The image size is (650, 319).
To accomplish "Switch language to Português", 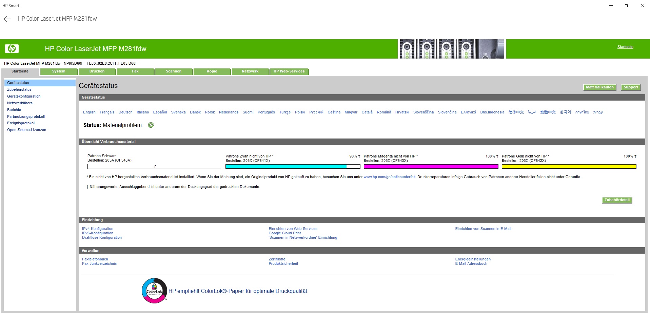I will [x=266, y=112].
